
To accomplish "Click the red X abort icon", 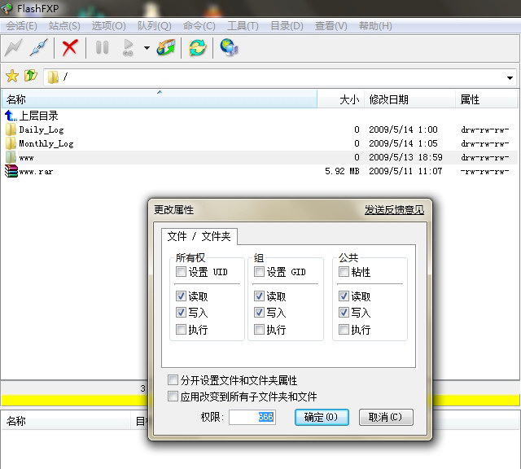I will (x=70, y=47).
